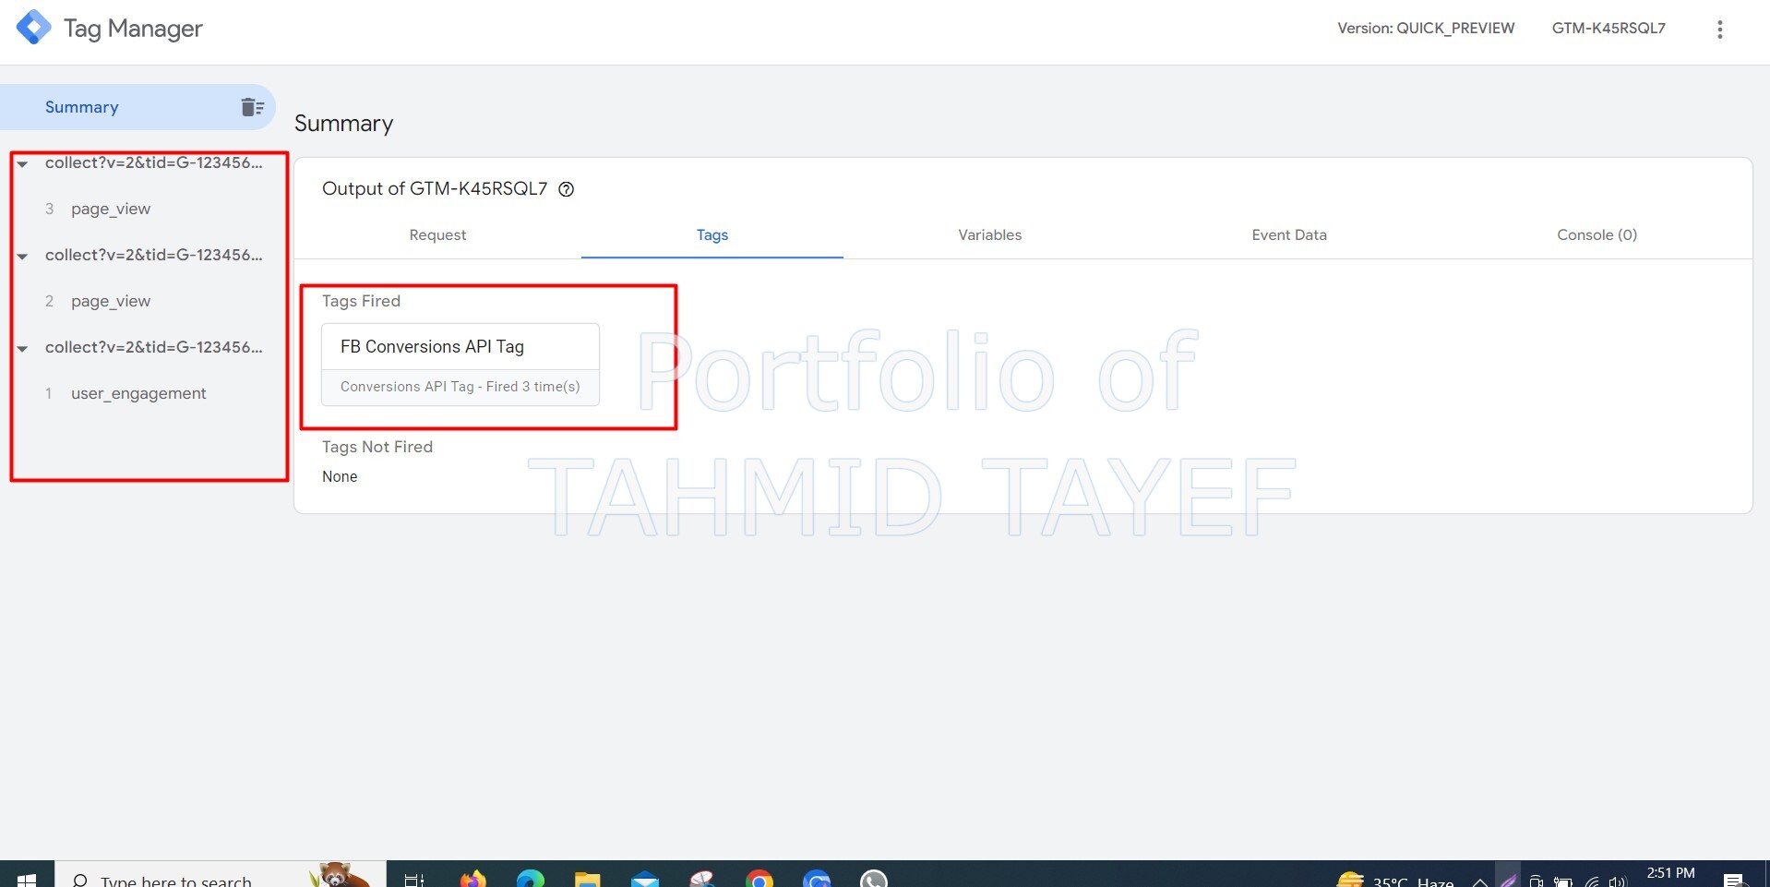Click the Tag Manager diamond logo
This screenshot has height=887, width=1770.
click(33, 27)
